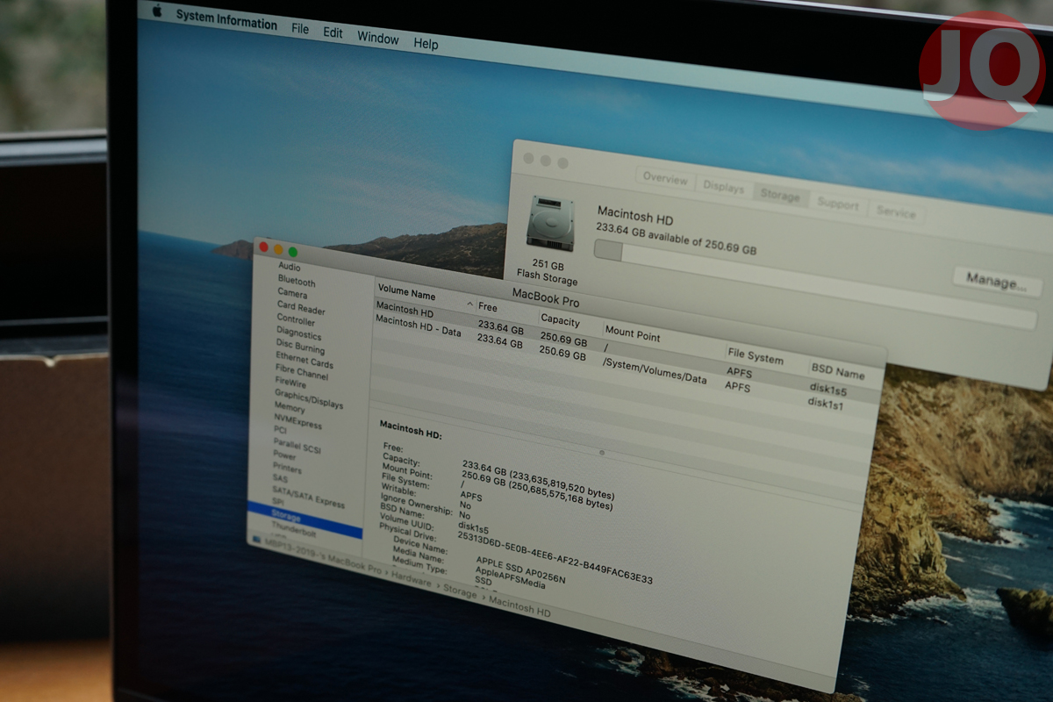Click Macintosh HD in the path bar
1053x702 pixels.
click(519, 605)
